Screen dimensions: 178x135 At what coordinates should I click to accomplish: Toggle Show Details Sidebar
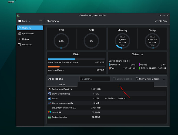[x=147, y=79]
